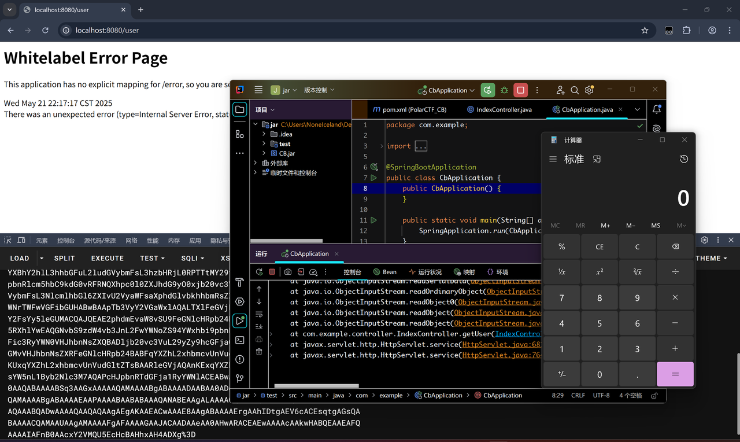Toggle DevTools inspect element picker
Screen dimensions: 740x442
tap(8, 240)
